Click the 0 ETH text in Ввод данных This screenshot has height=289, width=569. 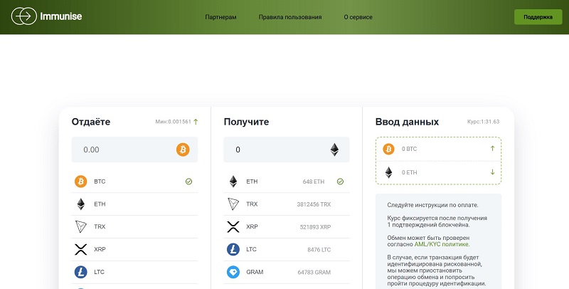tap(410, 172)
